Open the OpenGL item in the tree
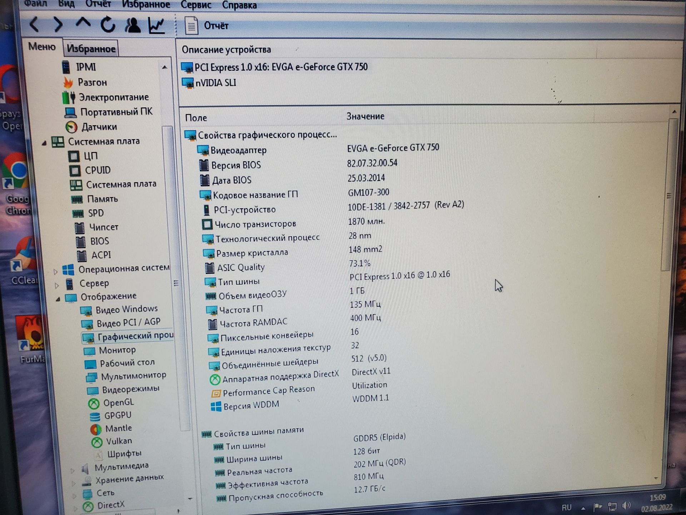This screenshot has height=515, width=686. point(111,403)
